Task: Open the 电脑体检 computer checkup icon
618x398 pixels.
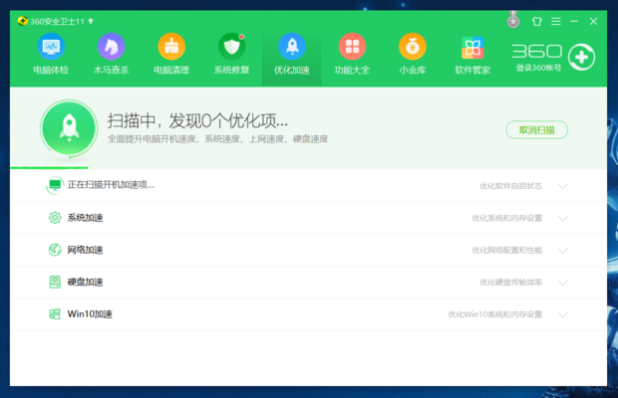Action: tap(51, 47)
